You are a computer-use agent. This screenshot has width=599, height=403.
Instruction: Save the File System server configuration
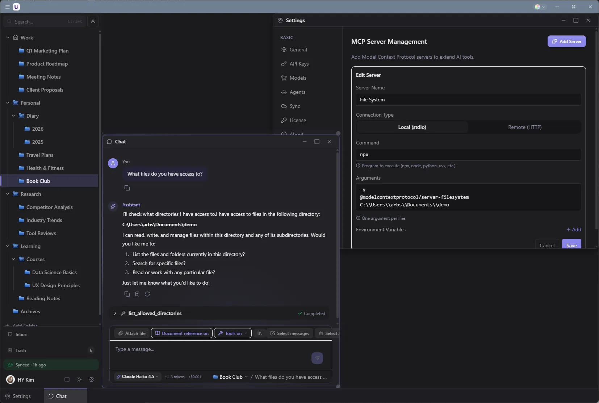571,245
